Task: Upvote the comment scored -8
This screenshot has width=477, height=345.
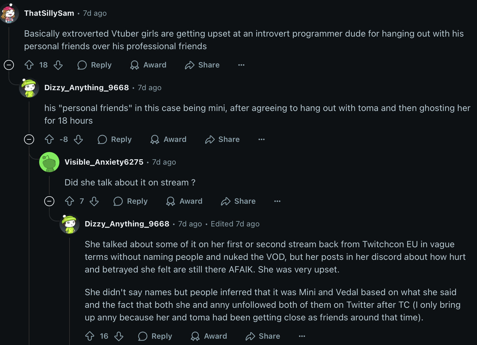Action: [49, 139]
